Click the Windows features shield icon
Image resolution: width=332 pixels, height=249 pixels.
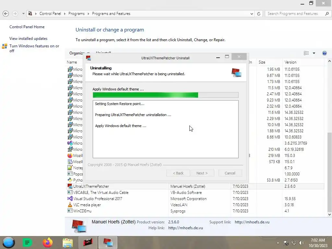coord(5,46)
